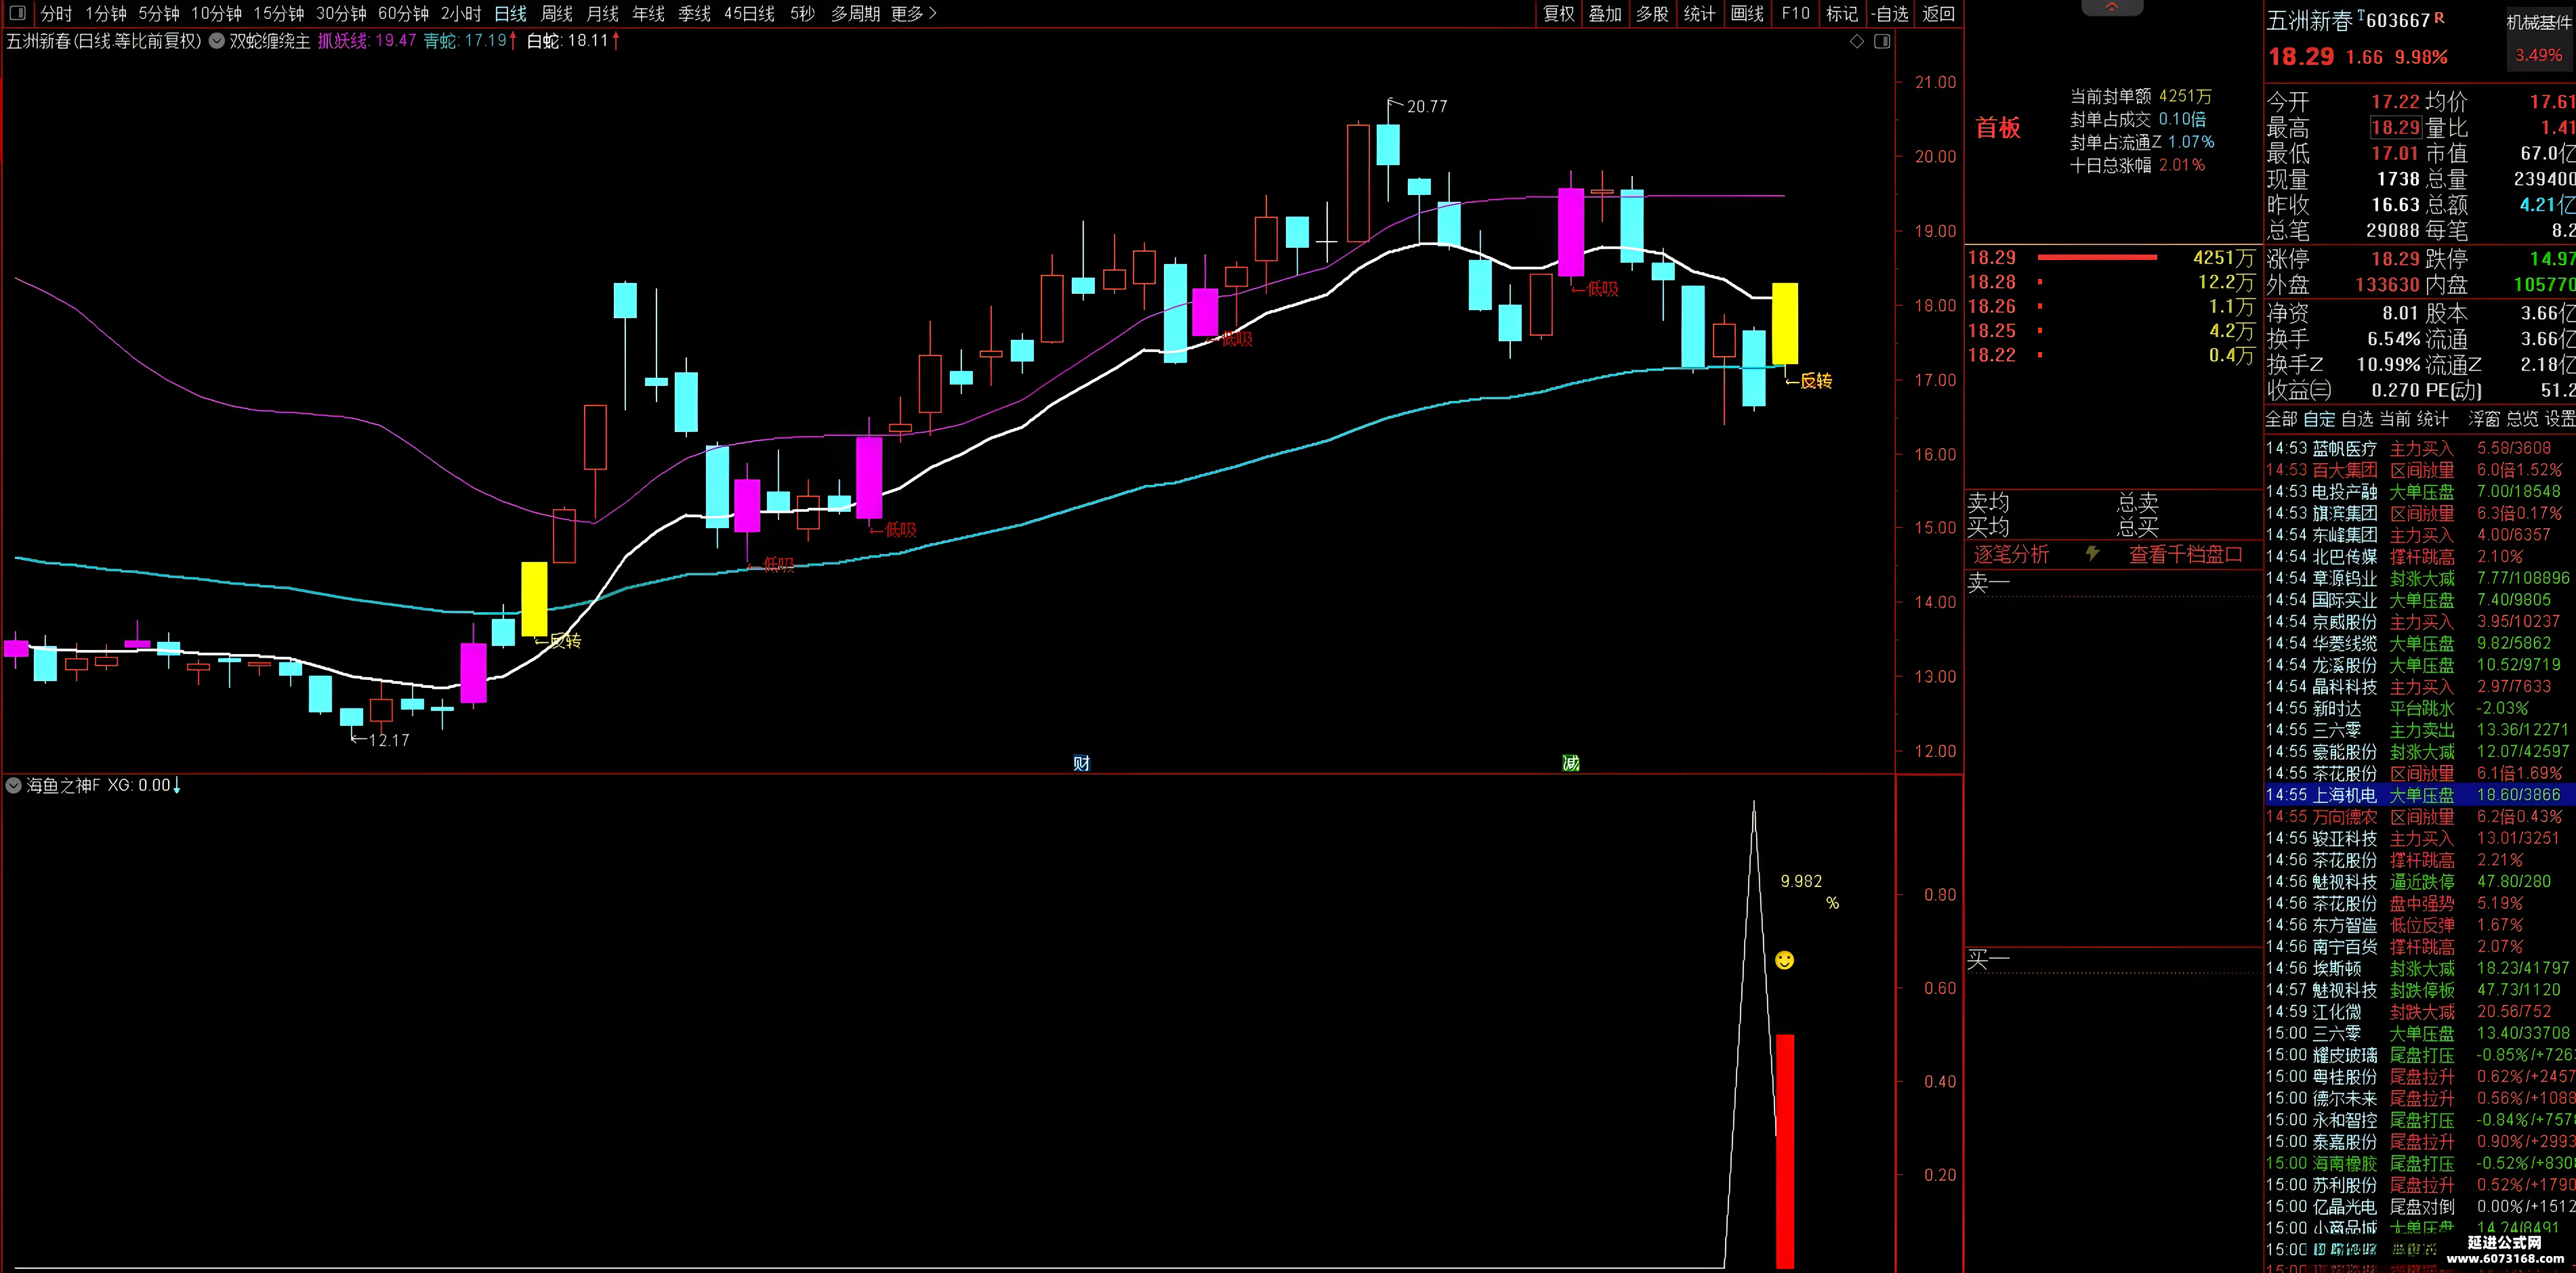Open the 查看千档盘口 link
Image resolution: width=2576 pixels, height=1273 pixels.
(2186, 554)
